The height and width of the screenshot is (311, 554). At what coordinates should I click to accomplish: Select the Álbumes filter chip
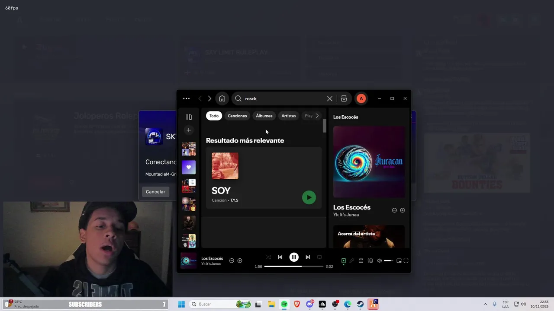pos(264,116)
